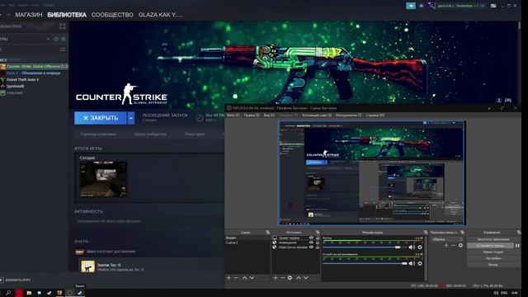
Task: Open OBS settings button in controls
Action: (x=493, y=258)
